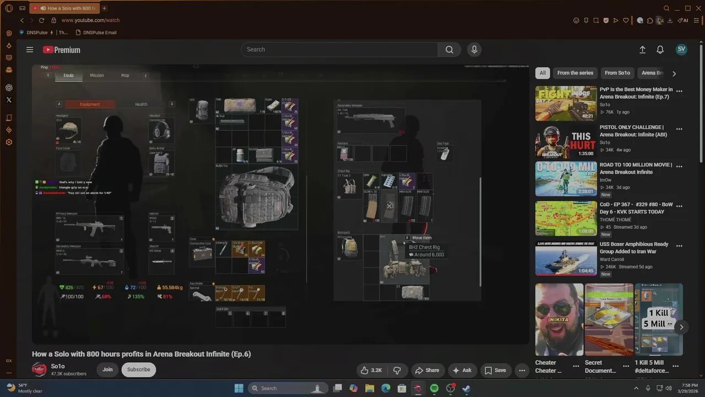The width and height of the screenshot is (705, 397).
Task: Open the SV account avatar menu
Action: (681, 49)
